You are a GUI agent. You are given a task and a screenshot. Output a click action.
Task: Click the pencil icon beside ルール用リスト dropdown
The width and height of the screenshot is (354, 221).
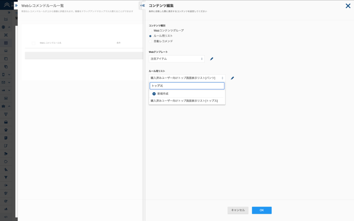232,78
